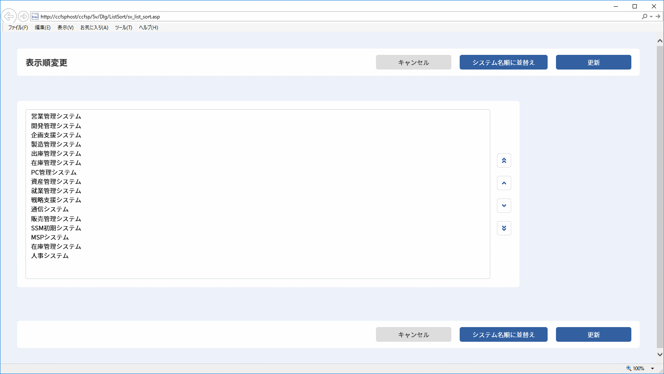
Task: Move selected item to bottom with double-down chevron
Action: point(504,228)
